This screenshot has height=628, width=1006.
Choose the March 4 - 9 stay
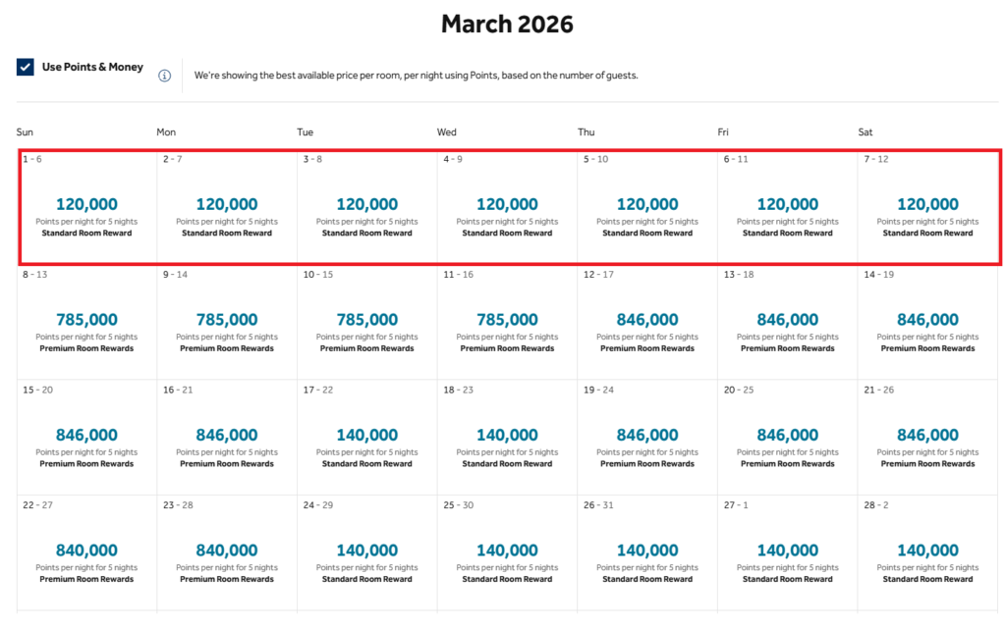pyautogui.click(x=507, y=206)
